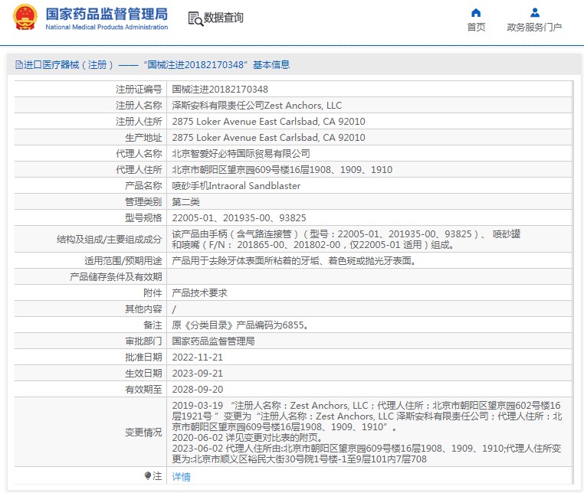Click the national emblem logo
The height and width of the screenshot is (493, 584).
pyautogui.click(x=25, y=18)
